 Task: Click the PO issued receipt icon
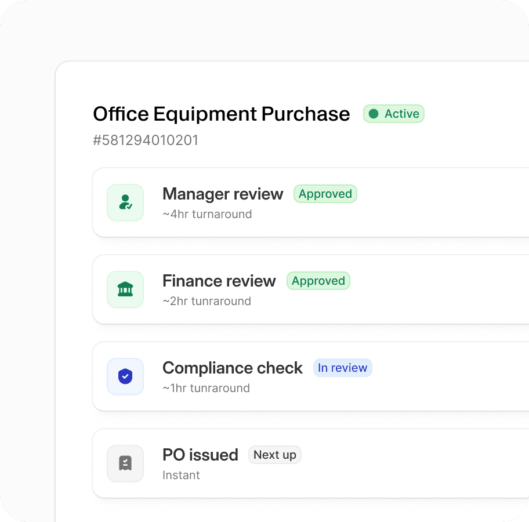click(125, 463)
